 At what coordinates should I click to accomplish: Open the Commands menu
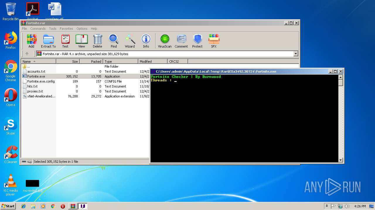tap(38, 29)
